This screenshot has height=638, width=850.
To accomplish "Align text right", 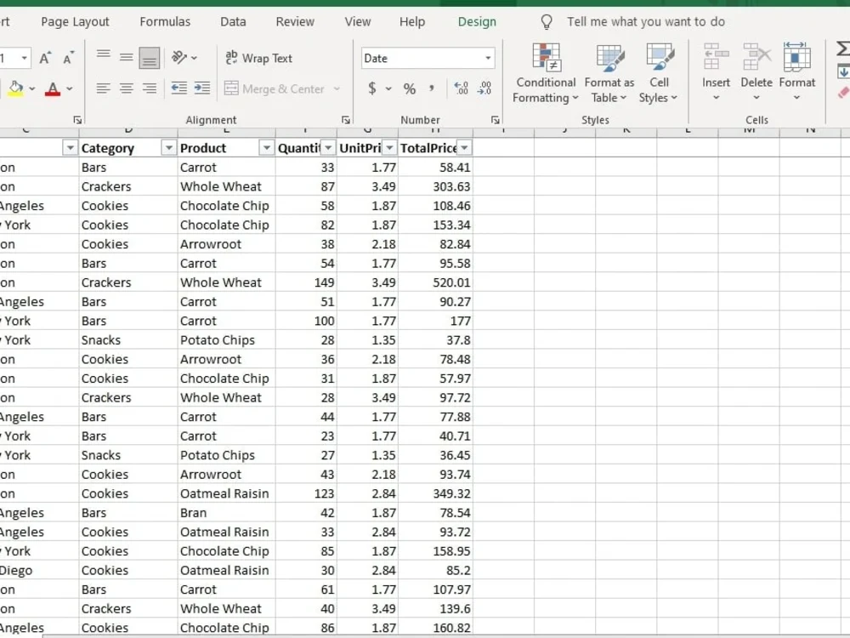I will point(149,88).
